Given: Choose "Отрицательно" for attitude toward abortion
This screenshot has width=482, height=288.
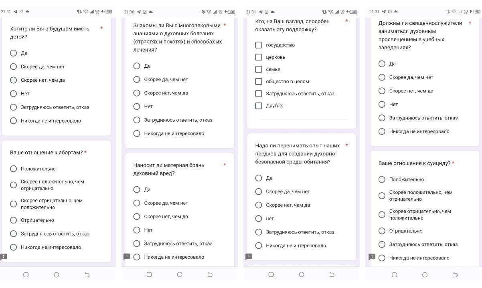Looking at the screenshot, I should click(14, 220).
